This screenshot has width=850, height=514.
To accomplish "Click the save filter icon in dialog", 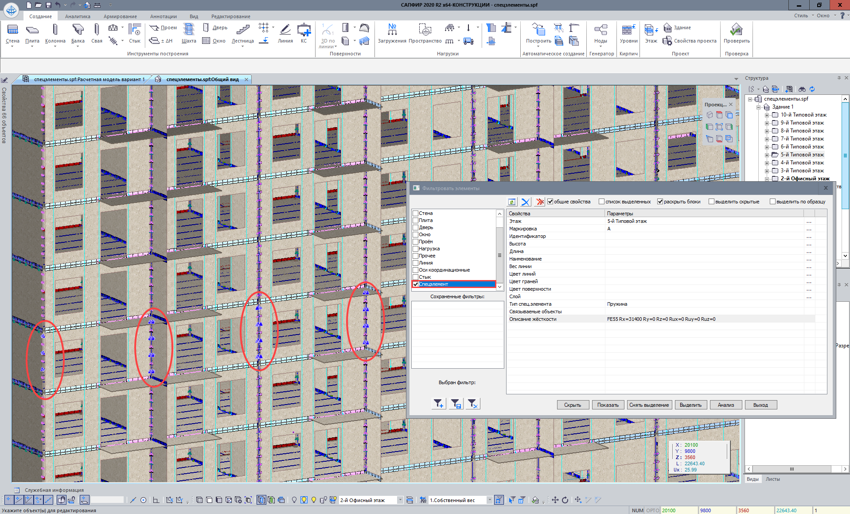I will 456,404.
